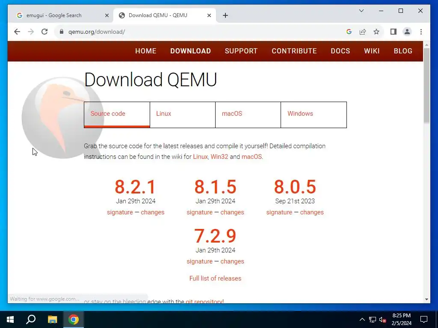Go to HOME in the site navigation
The width and height of the screenshot is (438, 328).
pyautogui.click(x=145, y=51)
